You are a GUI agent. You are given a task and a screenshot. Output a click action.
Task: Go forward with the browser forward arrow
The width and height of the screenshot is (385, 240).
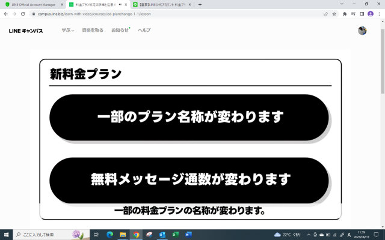click(x=14, y=14)
